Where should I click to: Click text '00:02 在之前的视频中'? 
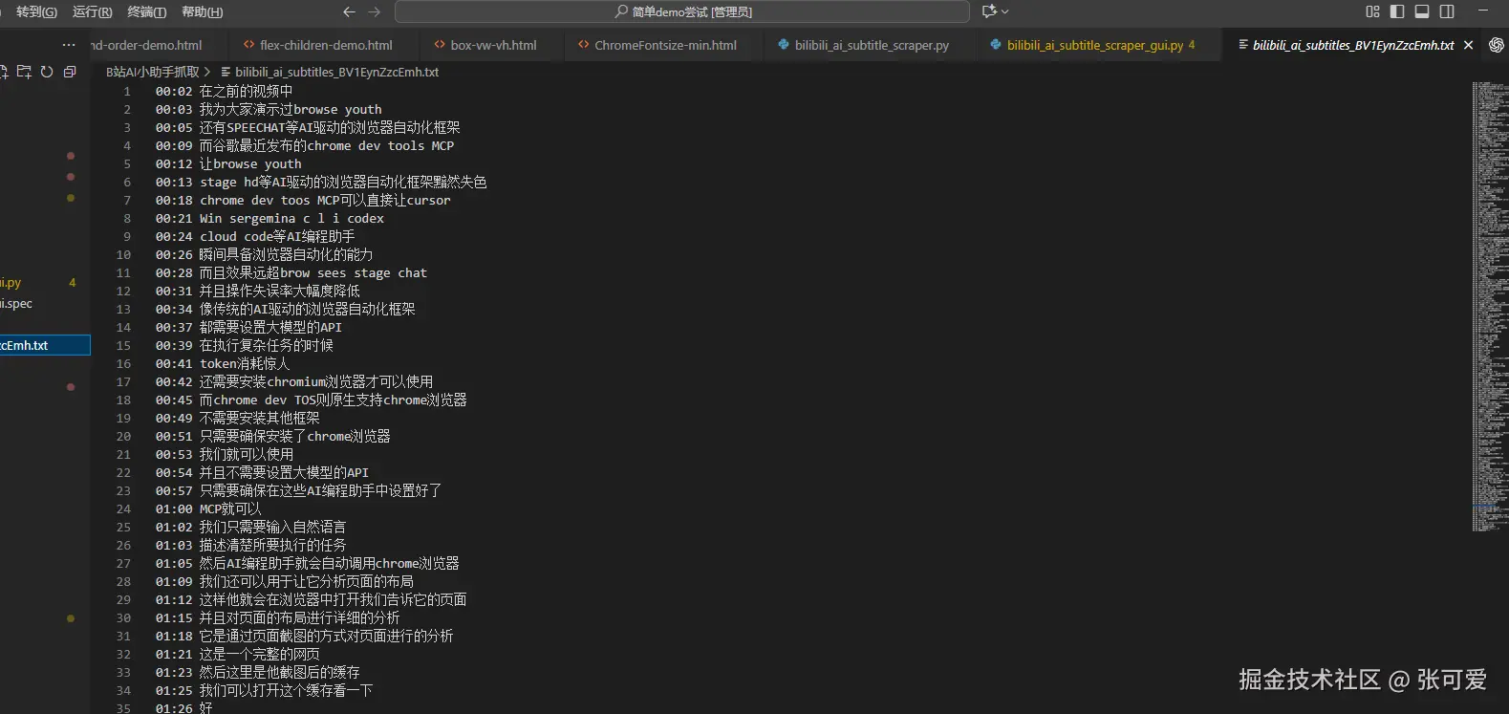225,91
